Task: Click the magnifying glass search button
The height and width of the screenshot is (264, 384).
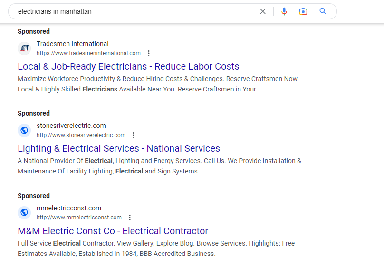Action: (x=323, y=11)
